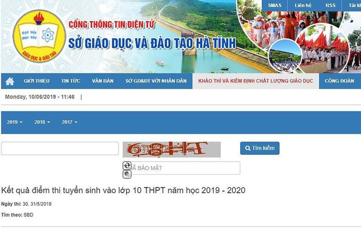Open the Công đoàn menu
Image resolution: width=361 pixels, height=233 pixels.
point(339,81)
